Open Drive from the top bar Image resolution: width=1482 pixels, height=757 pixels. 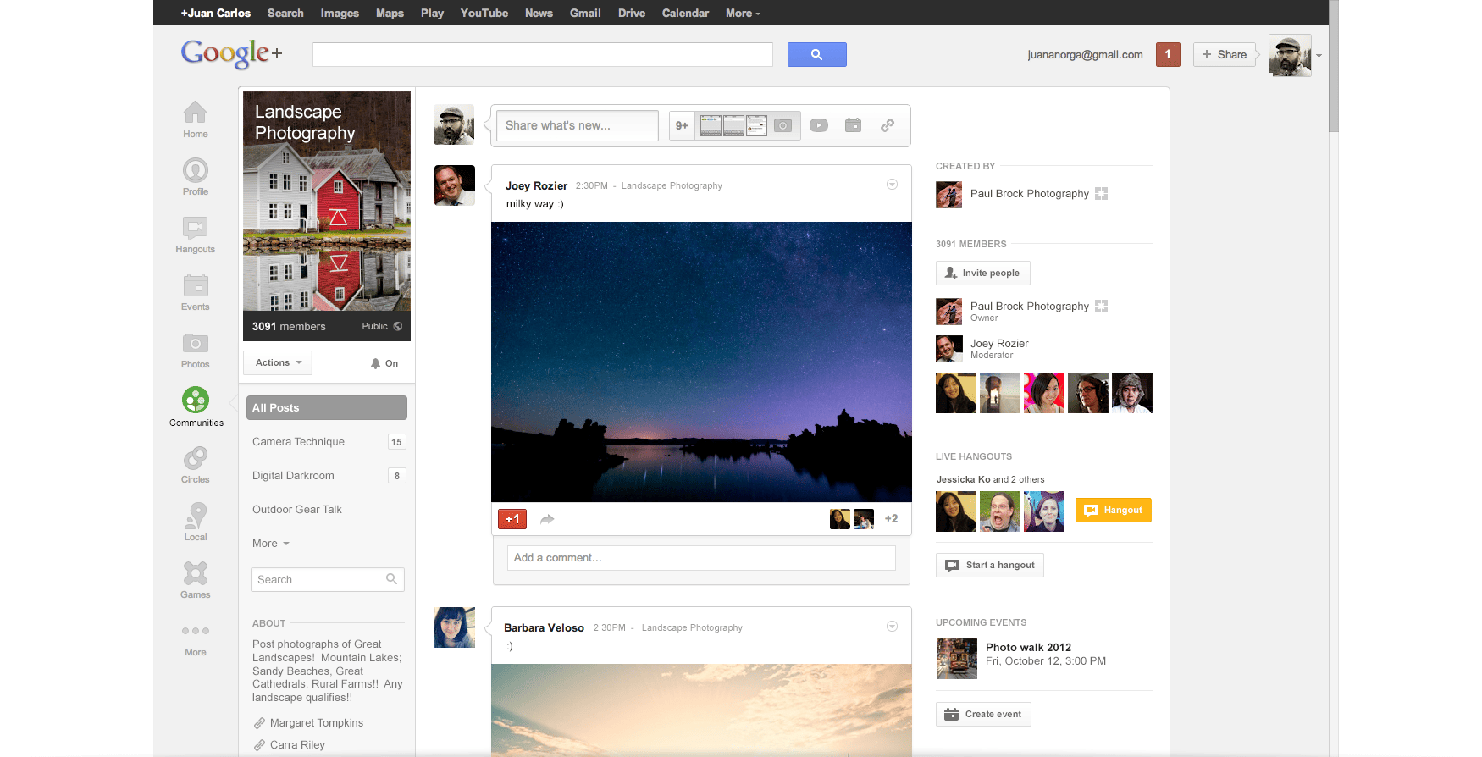tap(632, 13)
